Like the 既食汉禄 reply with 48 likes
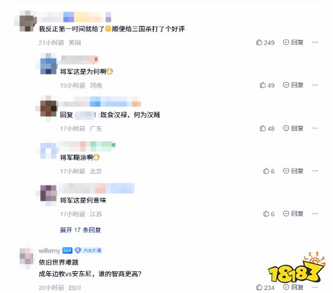 (267, 129)
